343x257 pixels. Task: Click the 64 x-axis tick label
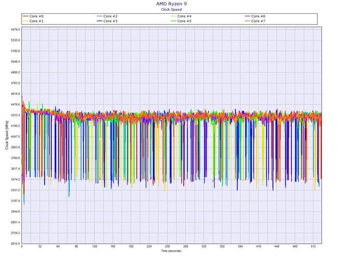58,246
